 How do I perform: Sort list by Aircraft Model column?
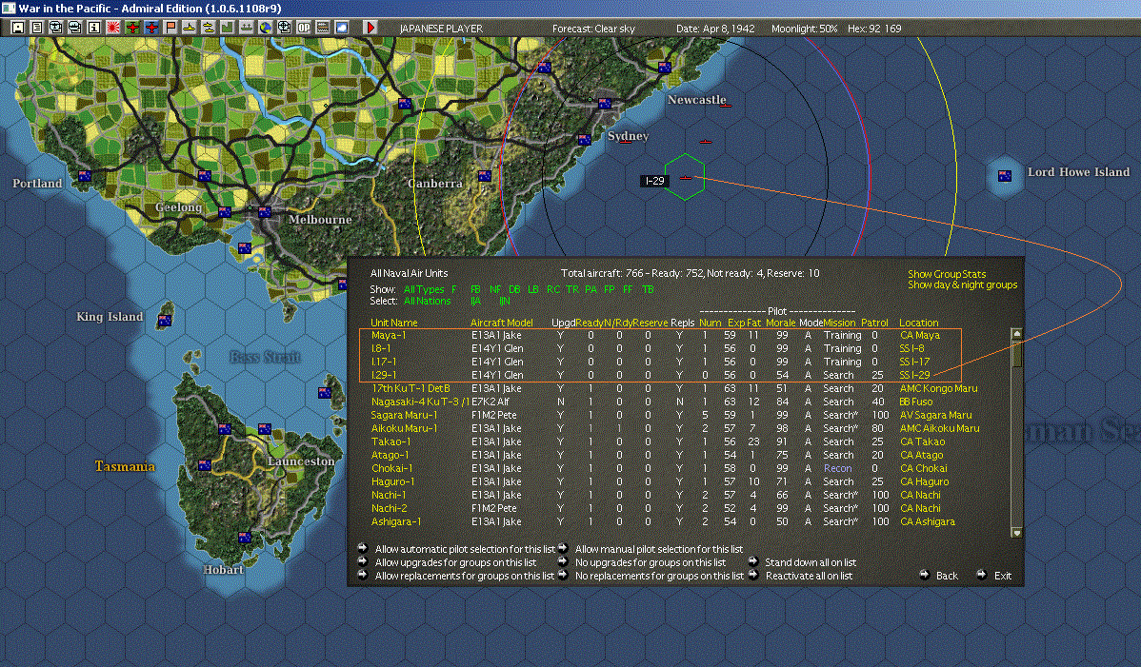click(x=501, y=323)
